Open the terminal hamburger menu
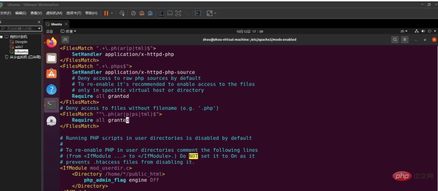Viewport: 438px width, 191px height. click(x=405, y=40)
